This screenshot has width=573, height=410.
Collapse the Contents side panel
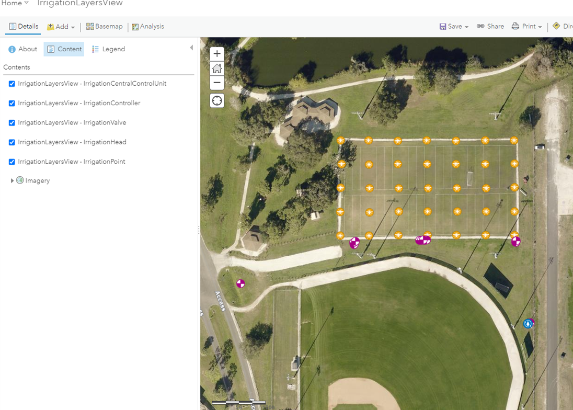click(191, 47)
